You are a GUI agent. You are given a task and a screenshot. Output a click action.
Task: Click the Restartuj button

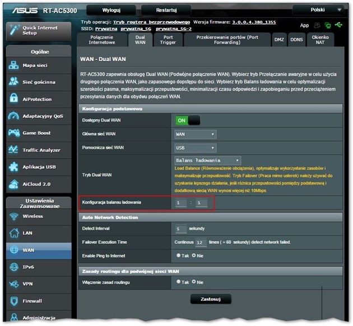166,10
